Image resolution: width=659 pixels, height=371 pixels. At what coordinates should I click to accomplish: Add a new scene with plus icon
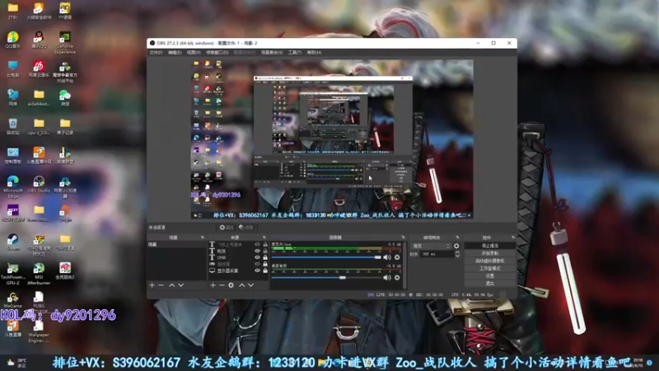[x=152, y=285]
